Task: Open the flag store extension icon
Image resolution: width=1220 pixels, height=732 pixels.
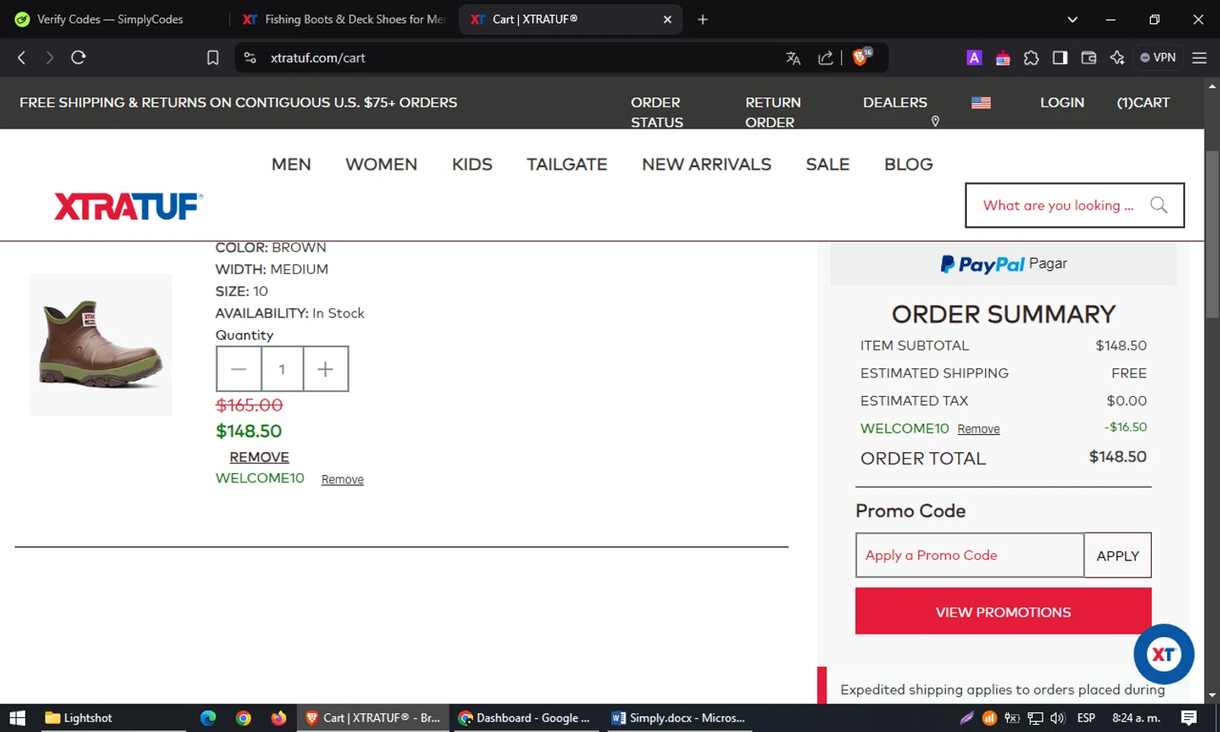Action: tap(1003, 58)
